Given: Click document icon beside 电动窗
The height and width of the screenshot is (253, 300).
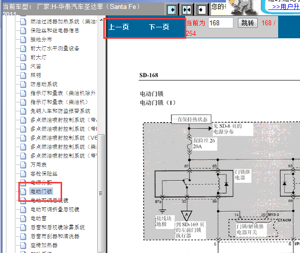Looking at the screenshot, I should click(x=23, y=218).
